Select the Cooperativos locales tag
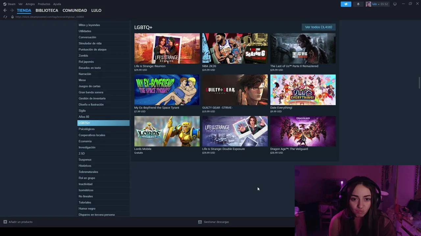421x236 pixels. [x=103, y=135]
